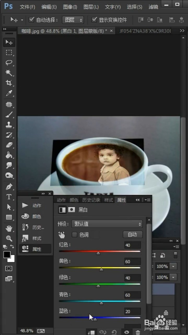Open the Layers panel flyout menu
This screenshot has height=335, width=188.
[176, 247]
